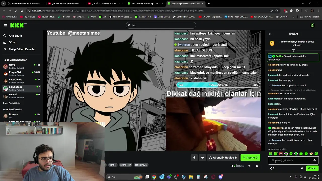Screen dimensions: 322x181
Task: Open the Chrome tab search dropdown arrow
Action: (x=3, y=4)
